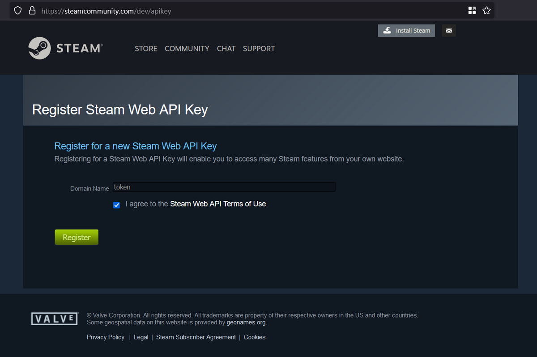The height and width of the screenshot is (357, 537).
Task: Click the extensions grid icon in address bar
Action: [472, 11]
